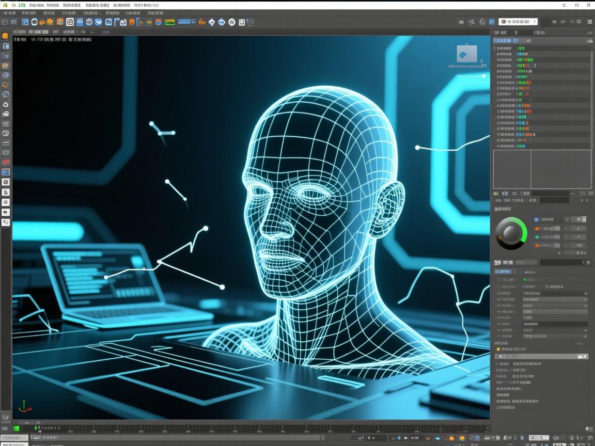Toggle the first orange indicator beside color wheel
The width and height of the screenshot is (595, 446).
536,228
